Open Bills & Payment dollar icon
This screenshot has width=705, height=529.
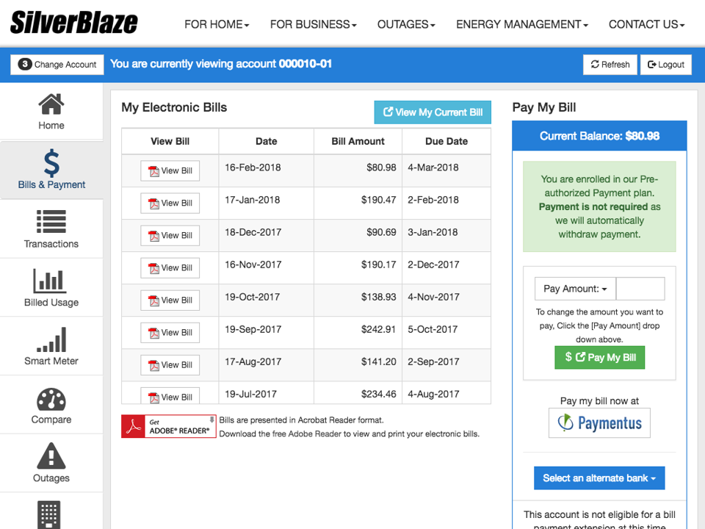pos(51,164)
